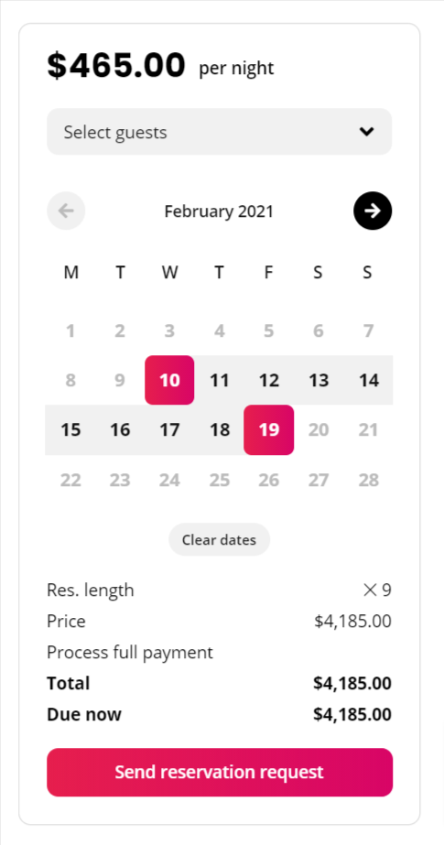
Task: Click the date February 28
Action: tap(369, 480)
